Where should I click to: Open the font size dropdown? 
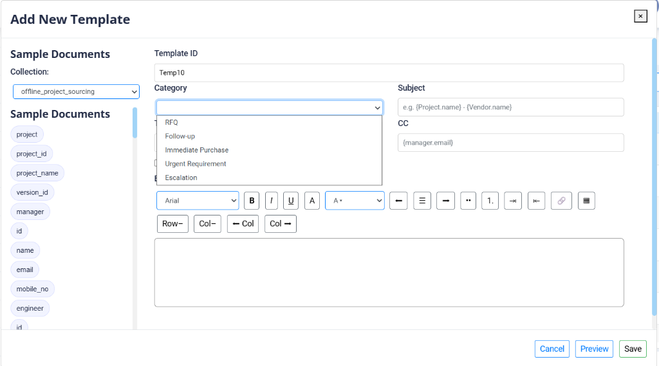click(355, 201)
